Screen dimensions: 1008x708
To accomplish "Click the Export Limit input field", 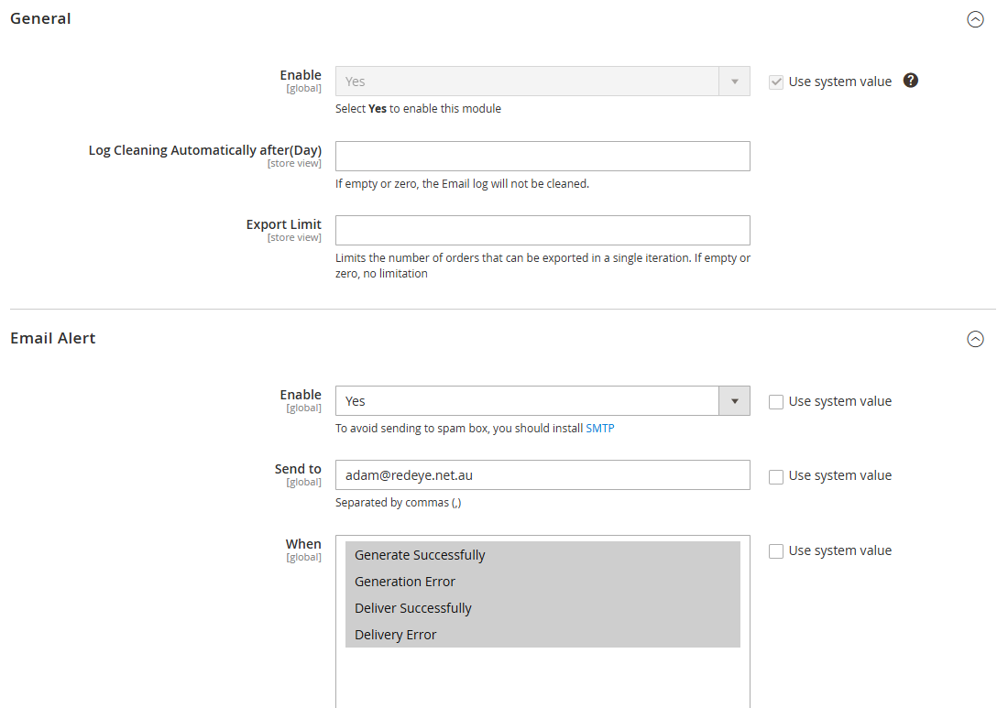I will (542, 231).
